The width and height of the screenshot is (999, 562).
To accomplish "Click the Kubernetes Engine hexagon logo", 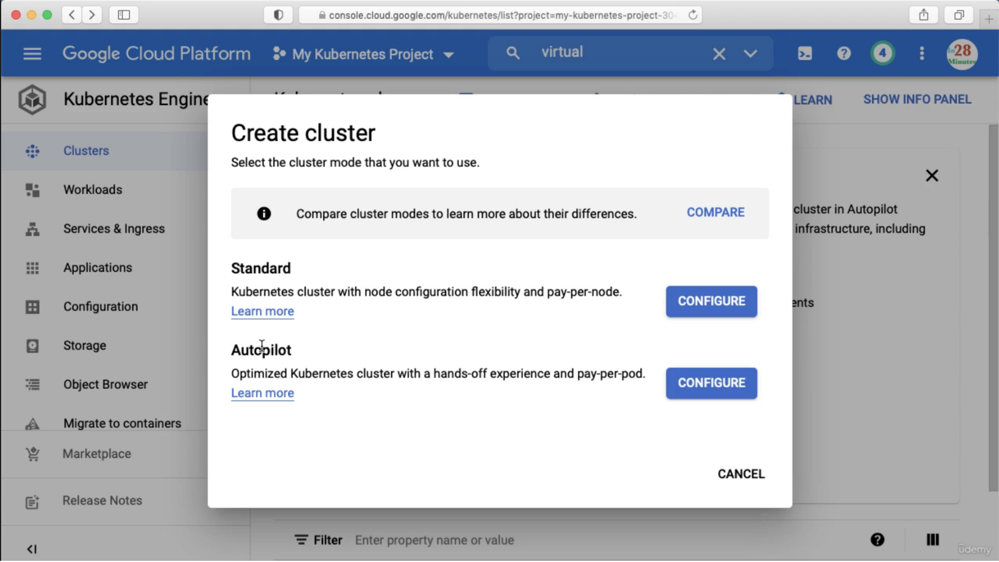I will (32, 99).
